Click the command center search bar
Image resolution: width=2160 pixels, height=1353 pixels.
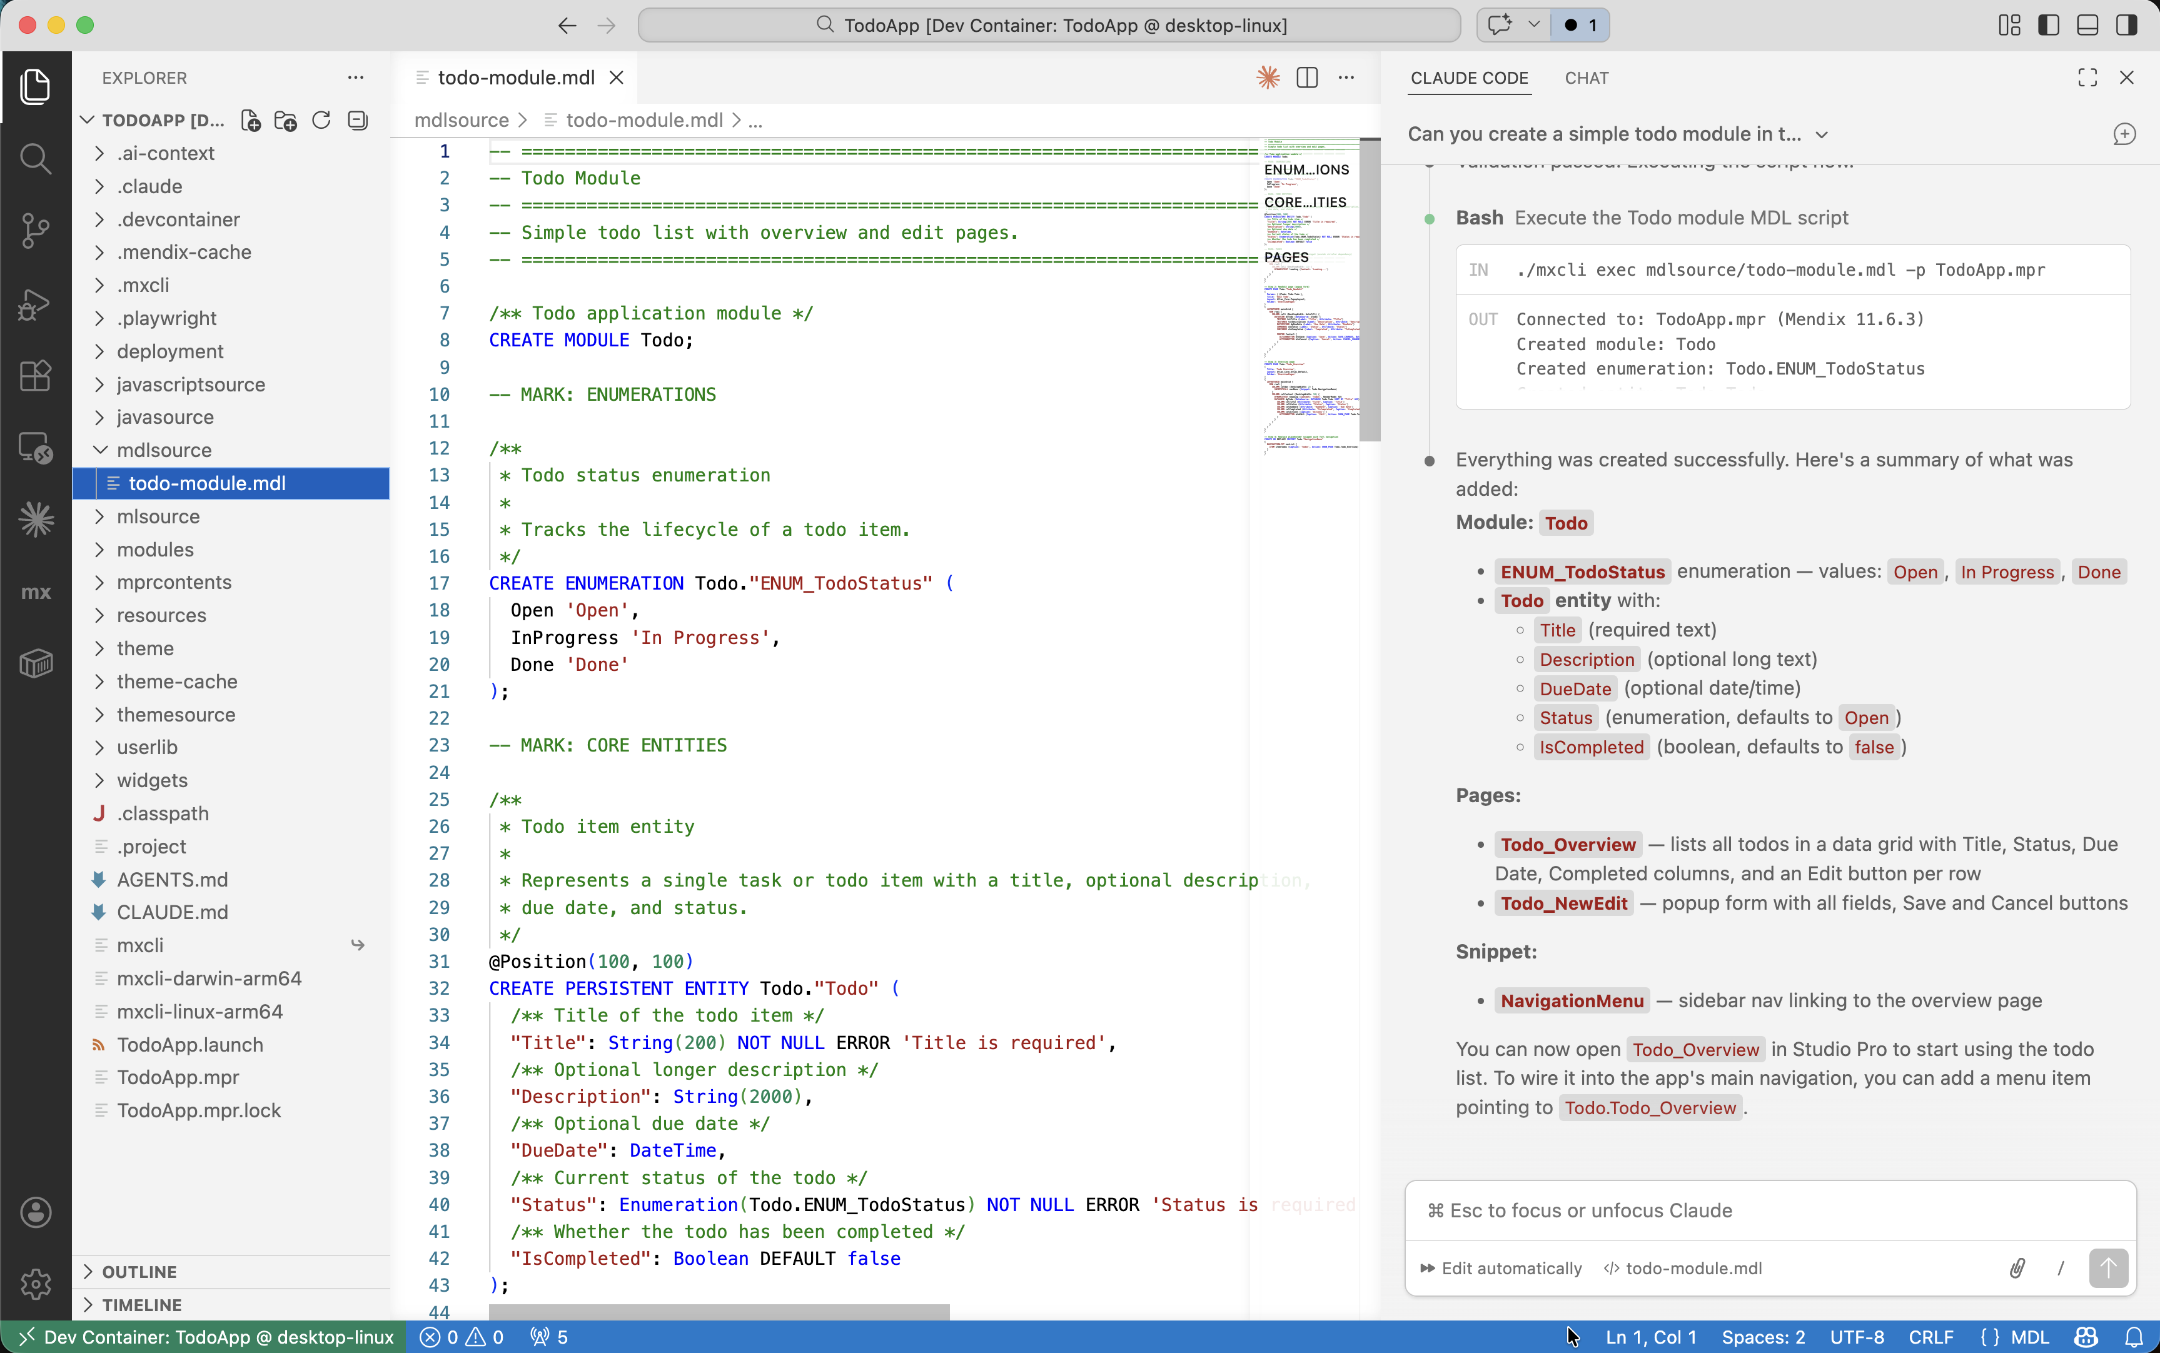point(1049,25)
